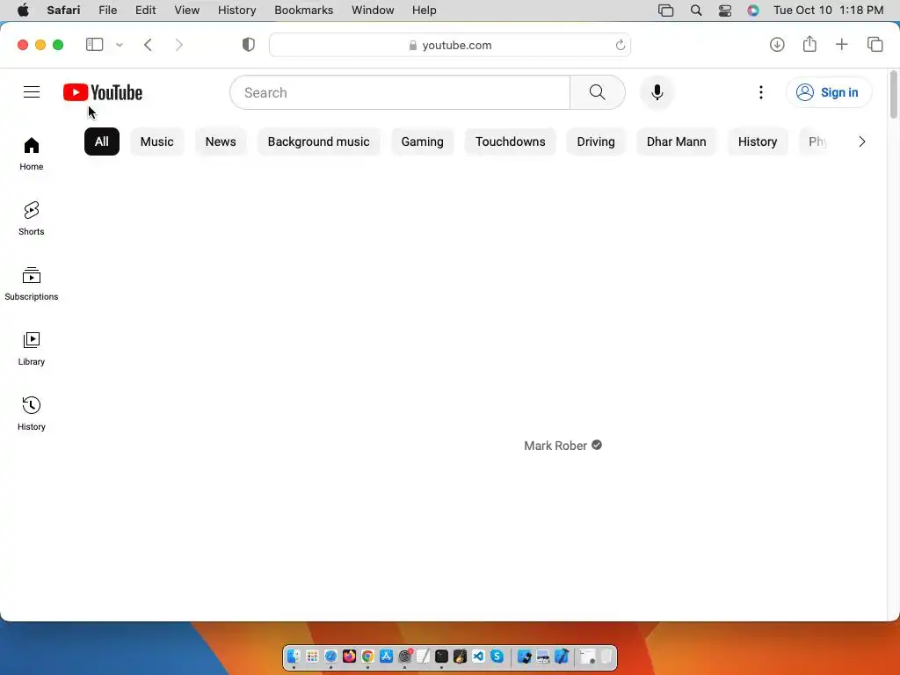Image resolution: width=900 pixels, height=675 pixels.
Task: Launch Google Chrome from the Dock
Action: click(x=367, y=656)
